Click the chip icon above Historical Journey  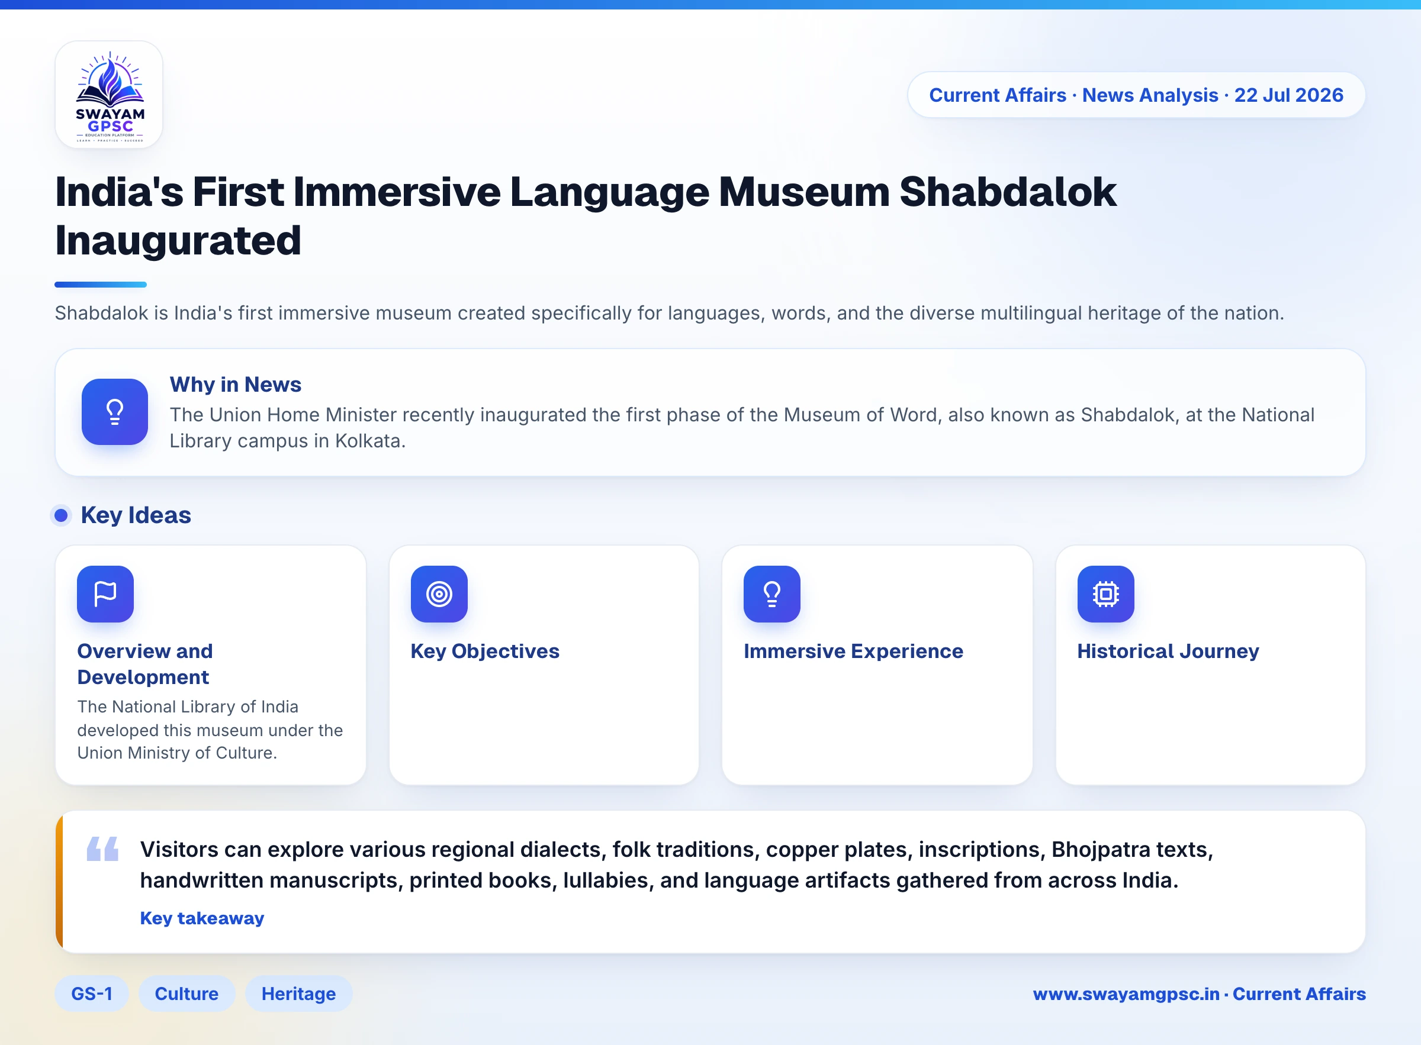1105,594
